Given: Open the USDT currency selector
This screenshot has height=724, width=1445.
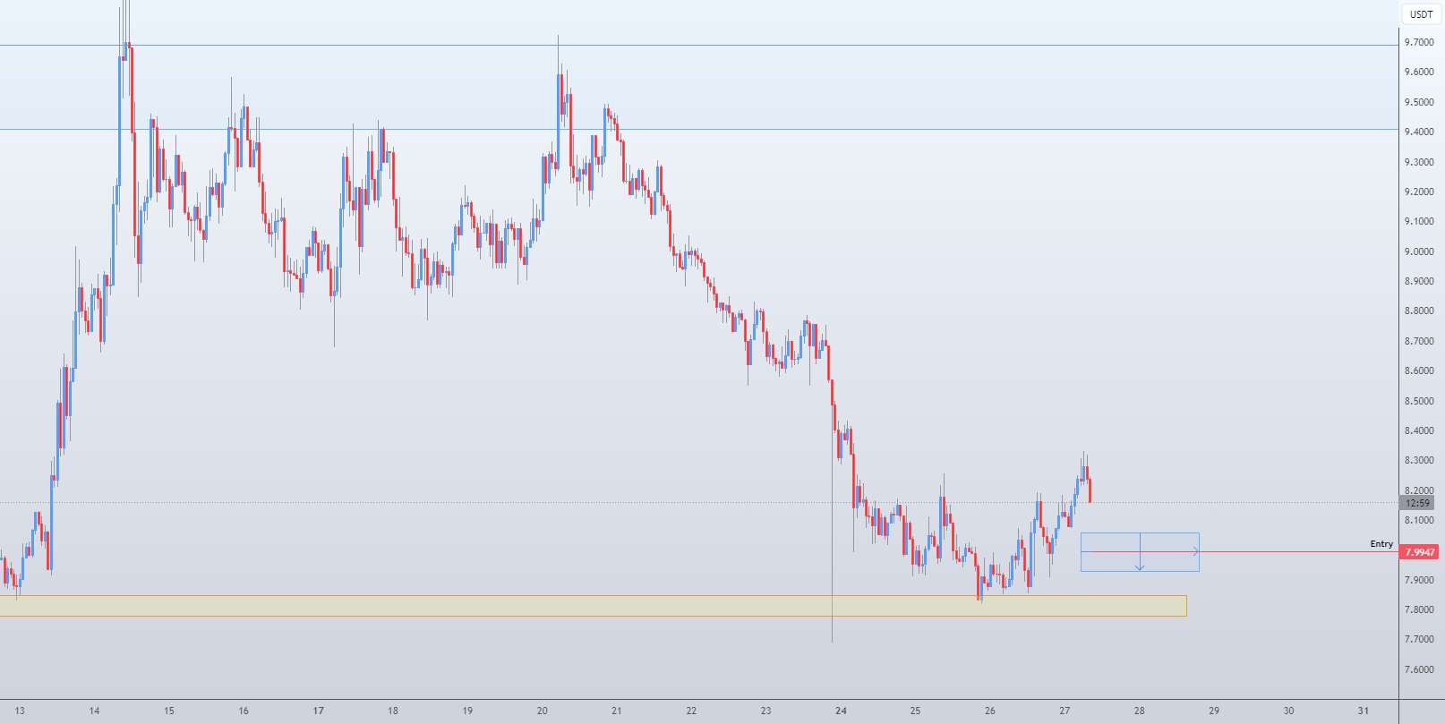Looking at the screenshot, I should point(1421,14).
